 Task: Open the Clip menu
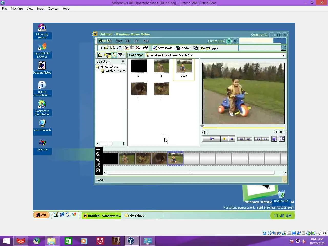click(x=128, y=41)
